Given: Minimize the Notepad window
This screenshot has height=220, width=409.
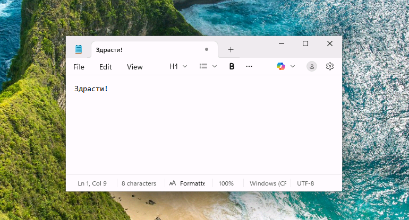Looking at the screenshot, I should click(x=282, y=43).
